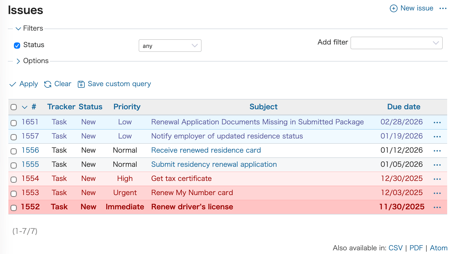The width and height of the screenshot is (454, 254).
Task: Collapse the Filters section
Action: click(18, 29)
